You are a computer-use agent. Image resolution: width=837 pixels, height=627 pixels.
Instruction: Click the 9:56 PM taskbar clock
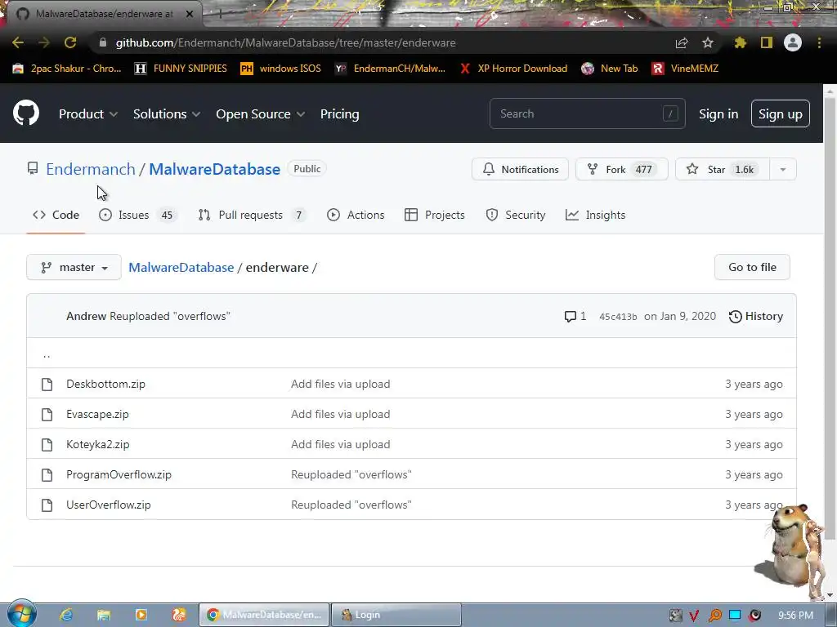pyautogui.click(x=795, y=616)
